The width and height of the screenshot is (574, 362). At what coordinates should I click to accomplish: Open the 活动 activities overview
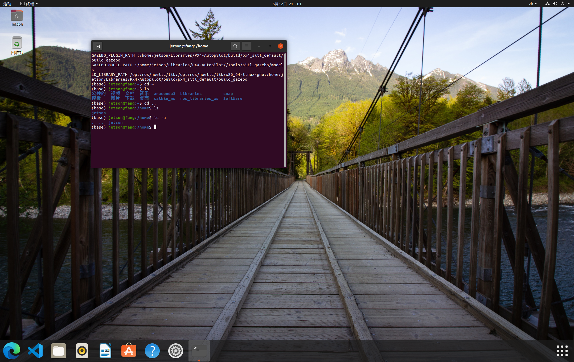7,4
